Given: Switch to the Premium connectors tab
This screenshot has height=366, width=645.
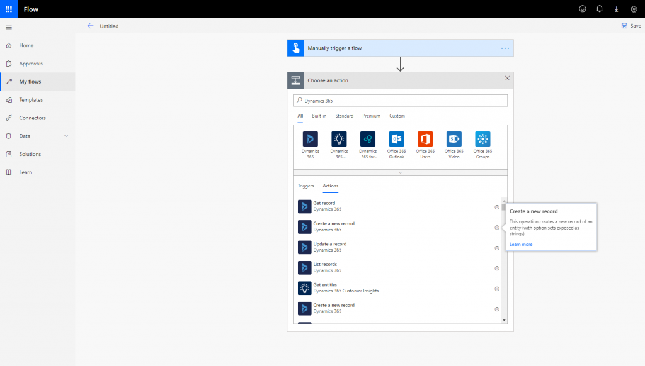Looking at the screenshot, I should 371,116.
